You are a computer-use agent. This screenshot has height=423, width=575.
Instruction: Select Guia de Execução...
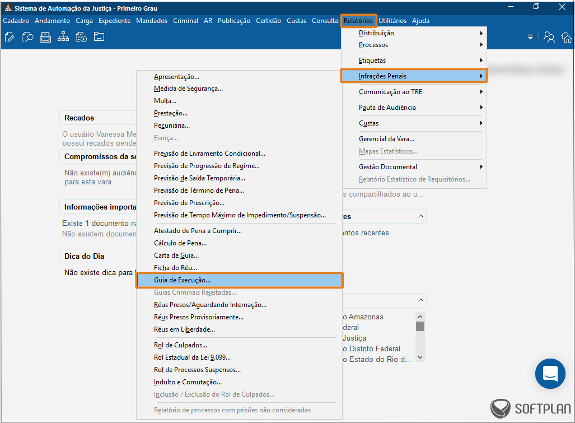click(x=239, y=280)
